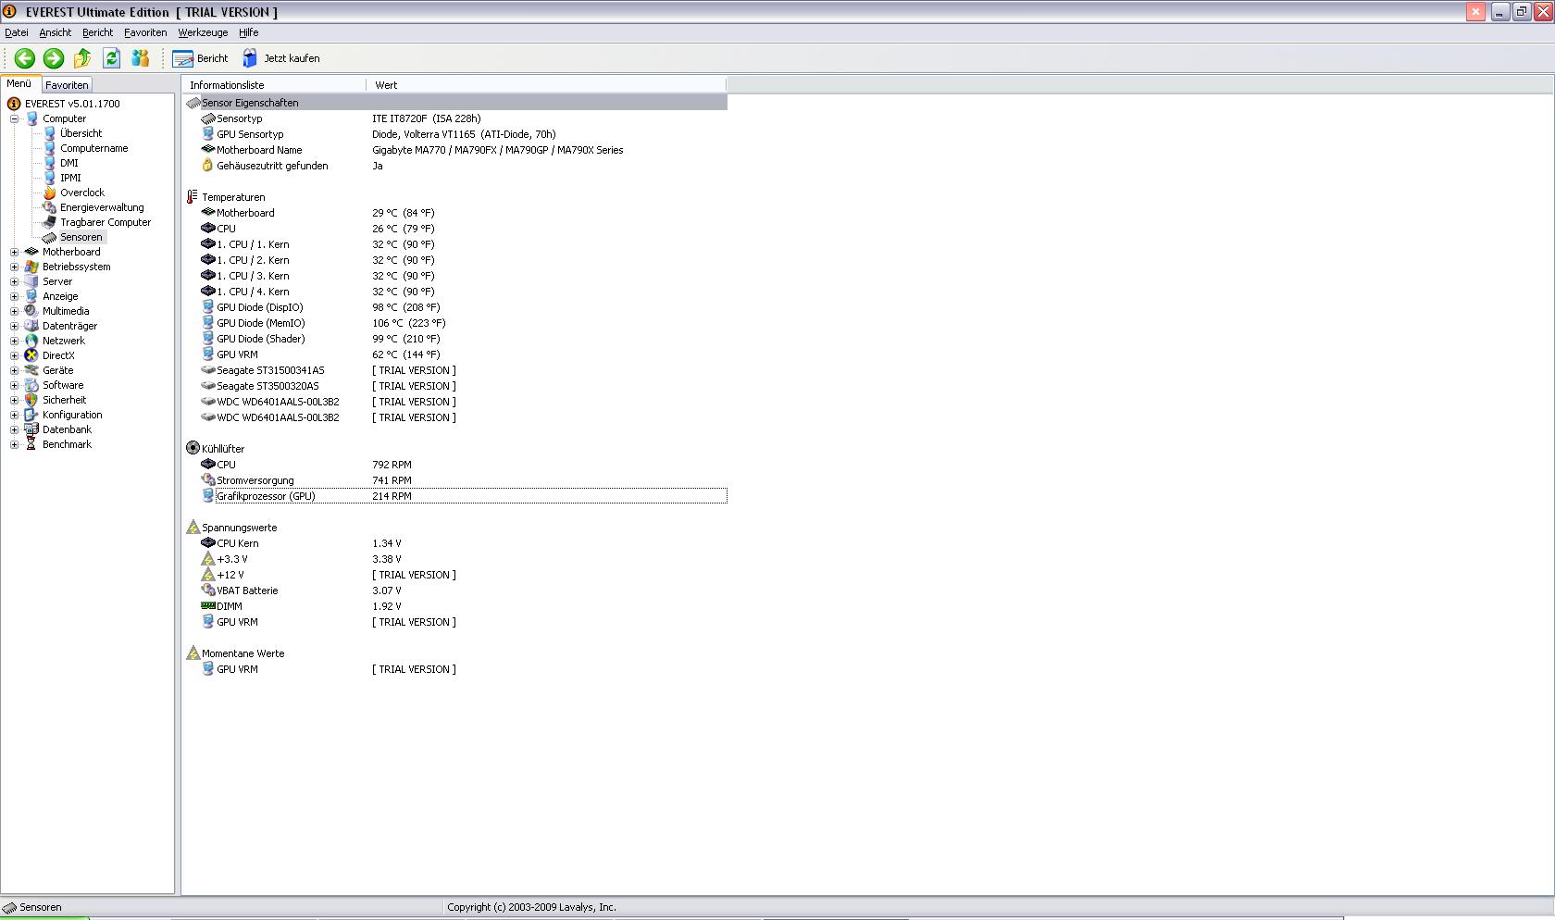Collapse the Computer tree node
Screen dimensions: 1555x920
(14, 118)
